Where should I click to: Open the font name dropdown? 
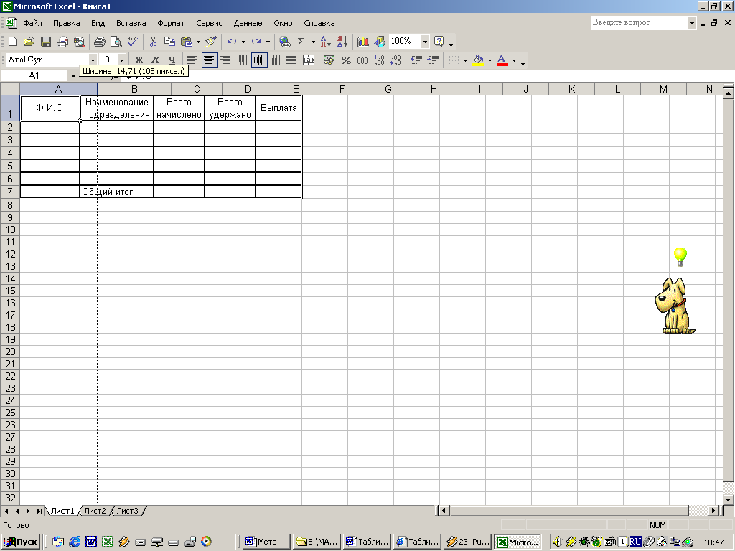[93, 60]
